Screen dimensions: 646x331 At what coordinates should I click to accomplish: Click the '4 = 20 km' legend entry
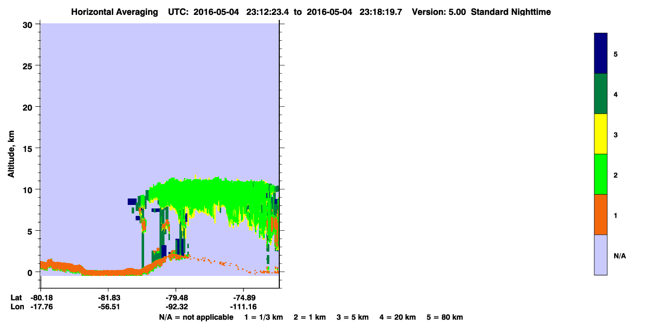398,317
